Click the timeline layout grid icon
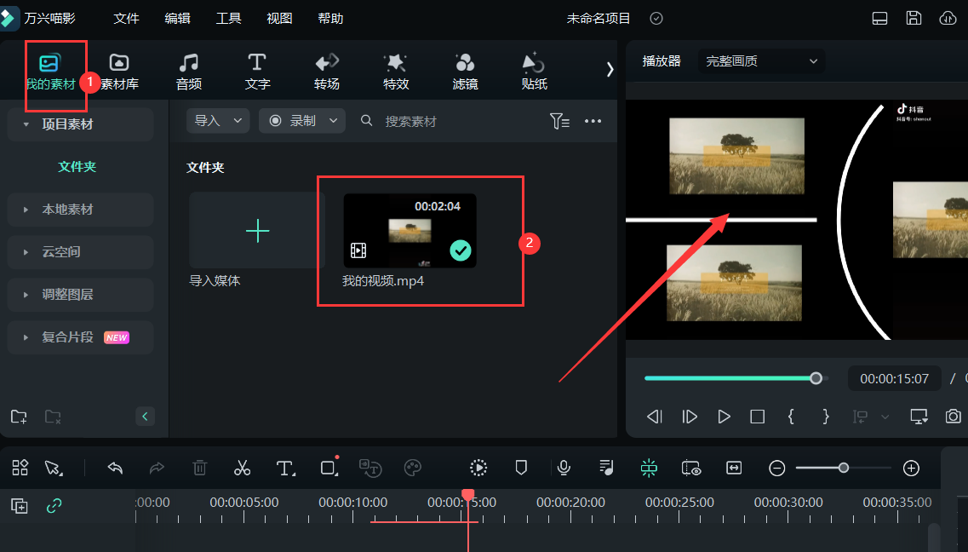968x552 pixels. (x=20, y=468)
